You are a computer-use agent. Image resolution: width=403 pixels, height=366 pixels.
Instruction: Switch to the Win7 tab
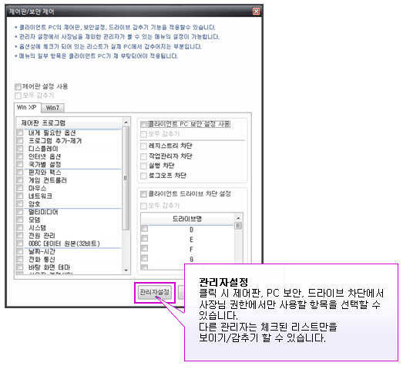[52, 108]
